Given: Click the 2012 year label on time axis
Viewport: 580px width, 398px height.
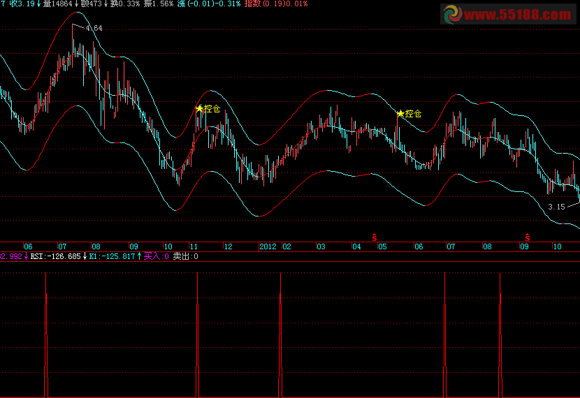Looking at the screenshot, I should click(x=269, y=246).
